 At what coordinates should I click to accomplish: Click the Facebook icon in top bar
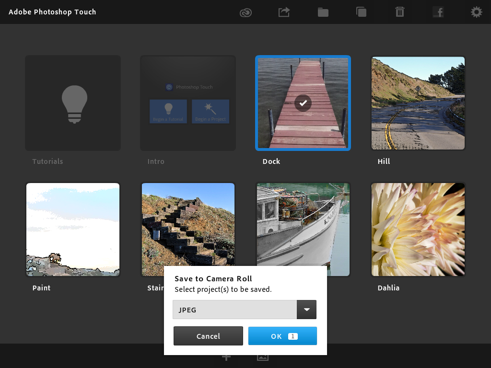[x=438, y=12]
